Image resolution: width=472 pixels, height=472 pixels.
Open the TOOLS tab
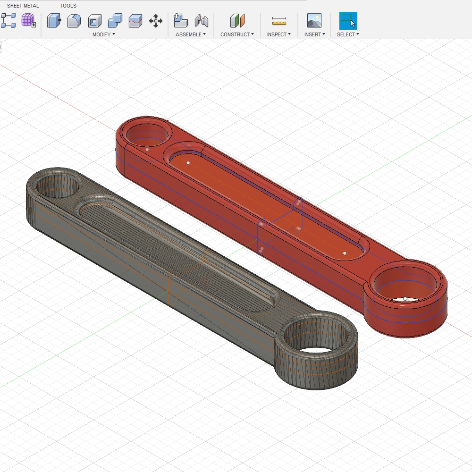coord(68,6)
